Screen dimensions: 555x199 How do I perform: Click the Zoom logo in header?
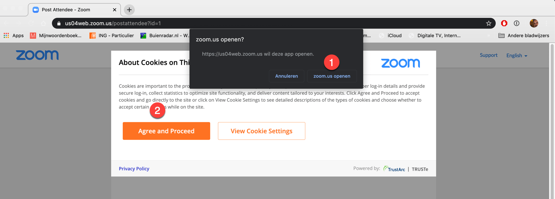pyautogui.click(x=37, y=55)
